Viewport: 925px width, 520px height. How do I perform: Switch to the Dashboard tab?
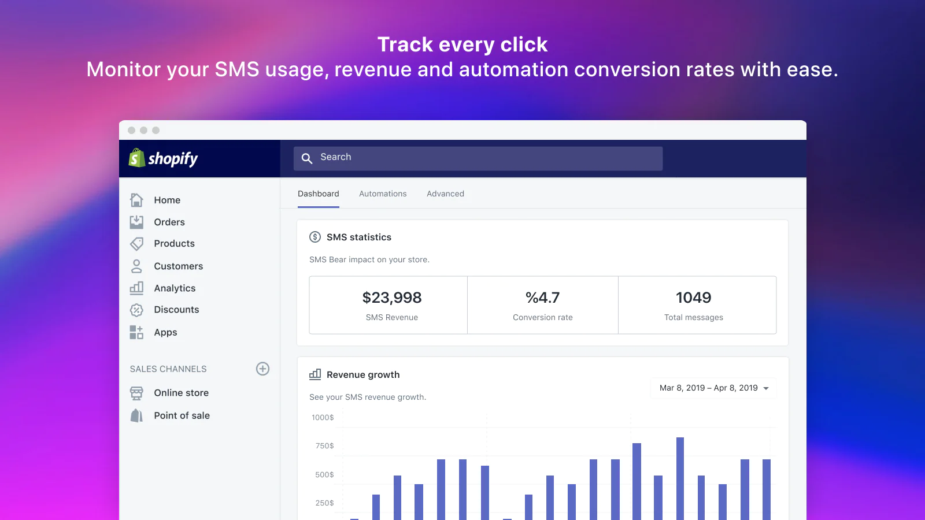[319, 194]
